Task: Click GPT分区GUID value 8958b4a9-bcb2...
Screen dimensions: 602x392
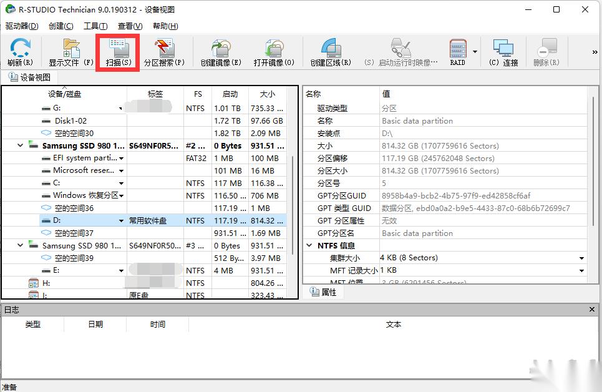Action: tap(456, 195)
